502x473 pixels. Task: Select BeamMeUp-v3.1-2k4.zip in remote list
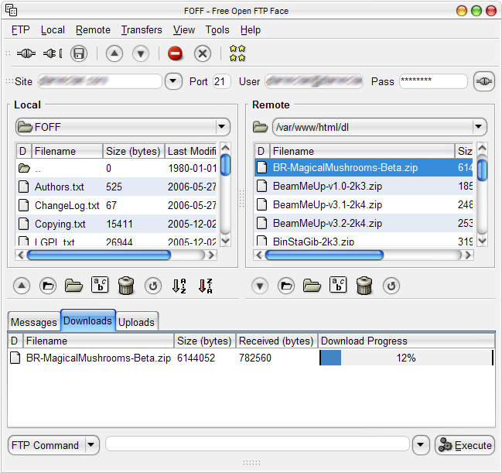pos(364,204)
